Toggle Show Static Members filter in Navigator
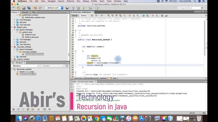 (23, 109)
